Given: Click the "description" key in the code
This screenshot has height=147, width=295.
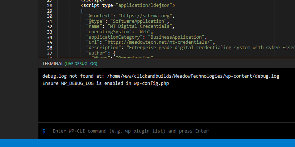Looking at the screenshot, I should pos(104,47).
